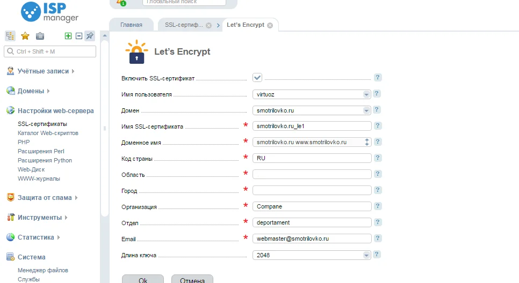Expand the Домены menu section
Screen dimensions: 519x283
click(x=48, y=91)
